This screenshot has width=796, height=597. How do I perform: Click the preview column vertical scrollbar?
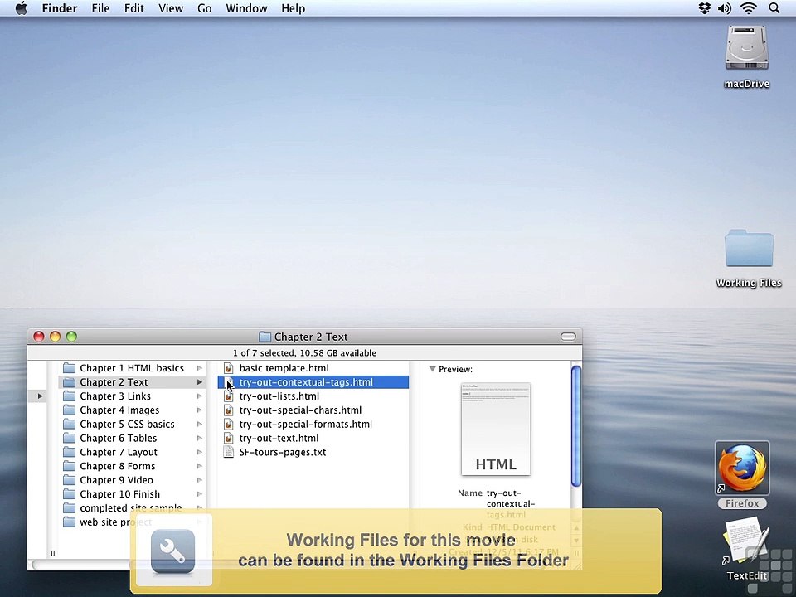click(575, 425)
